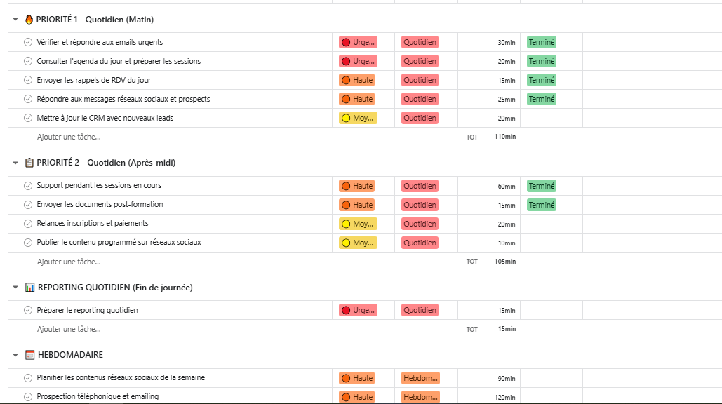This screenshot has height=404, width=722.
Task: Click Terminé status on emails urgents row
Action: (x=542, y=42)
